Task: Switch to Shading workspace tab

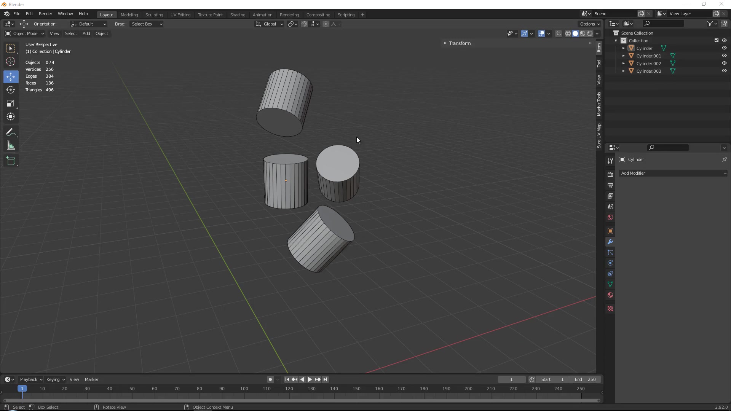Action: pyautogui.click(x=238, y=15)
